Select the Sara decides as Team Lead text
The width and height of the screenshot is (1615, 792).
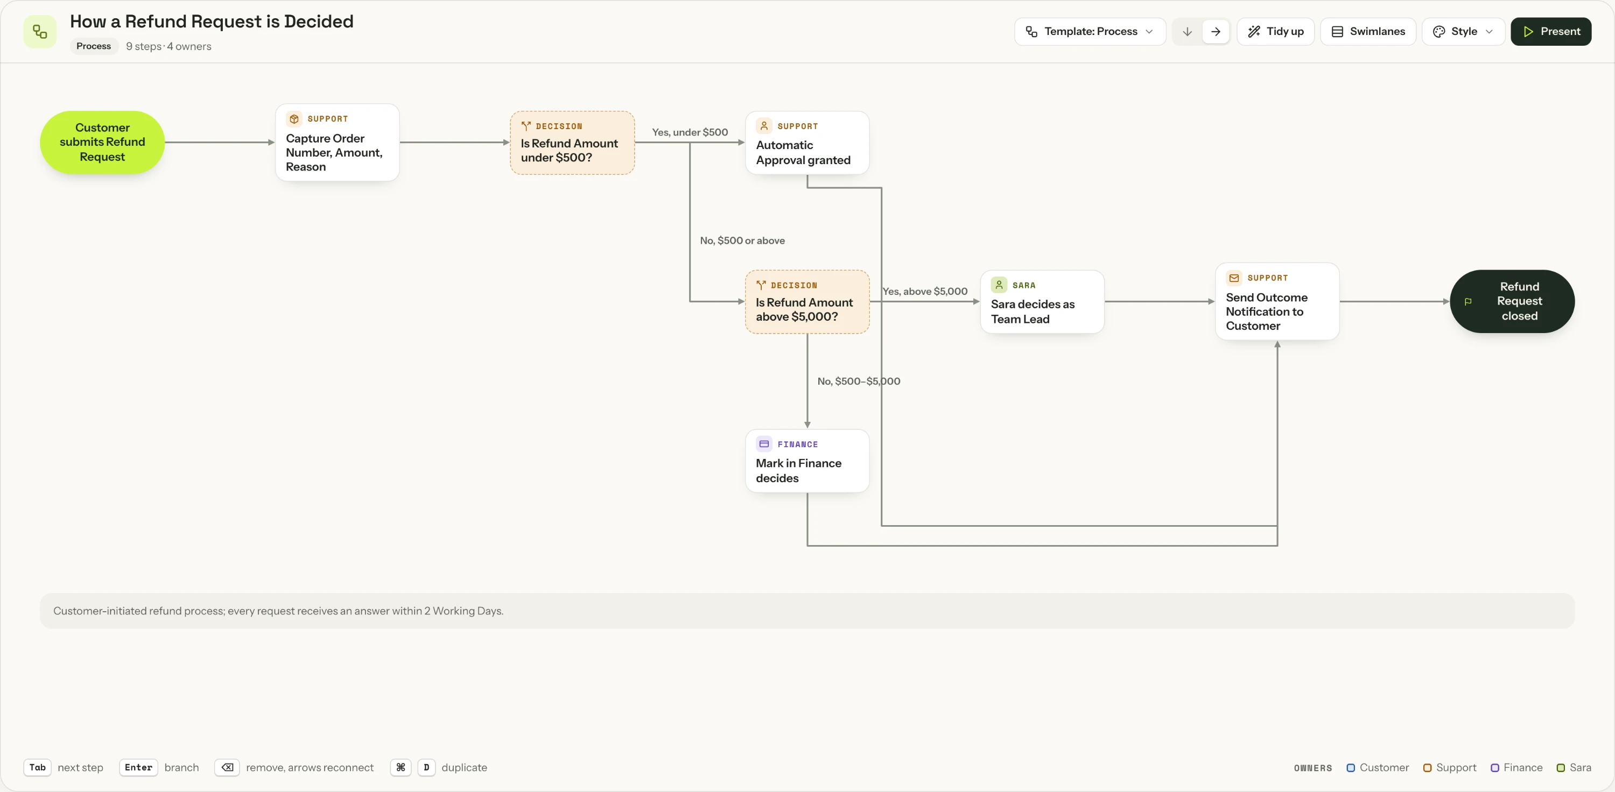coord(1033,312)
